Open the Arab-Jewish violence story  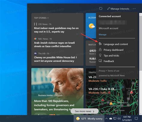tap(55, 44)
